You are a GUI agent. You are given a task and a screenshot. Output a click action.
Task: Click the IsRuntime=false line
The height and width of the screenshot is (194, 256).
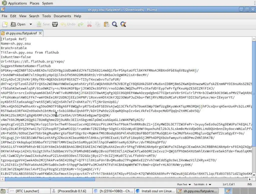coord(16,57)
